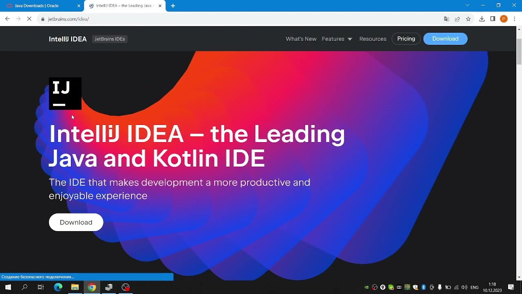Select the IntelliJ IDEA browser tab
Screen dimensions: 522x294
coord(125,6)
